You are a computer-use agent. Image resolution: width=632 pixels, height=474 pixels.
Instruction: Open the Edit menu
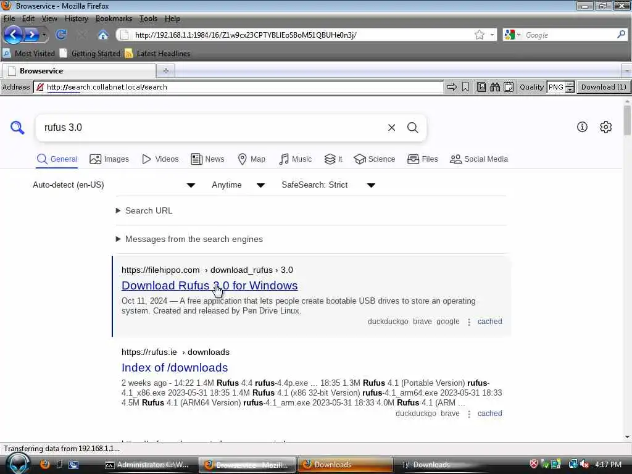tap(28, 19)
